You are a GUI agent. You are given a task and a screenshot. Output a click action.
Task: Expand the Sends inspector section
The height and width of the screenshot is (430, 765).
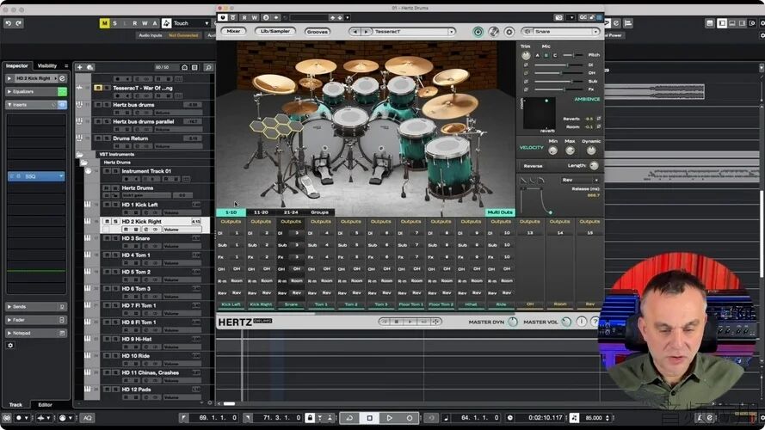9,307
